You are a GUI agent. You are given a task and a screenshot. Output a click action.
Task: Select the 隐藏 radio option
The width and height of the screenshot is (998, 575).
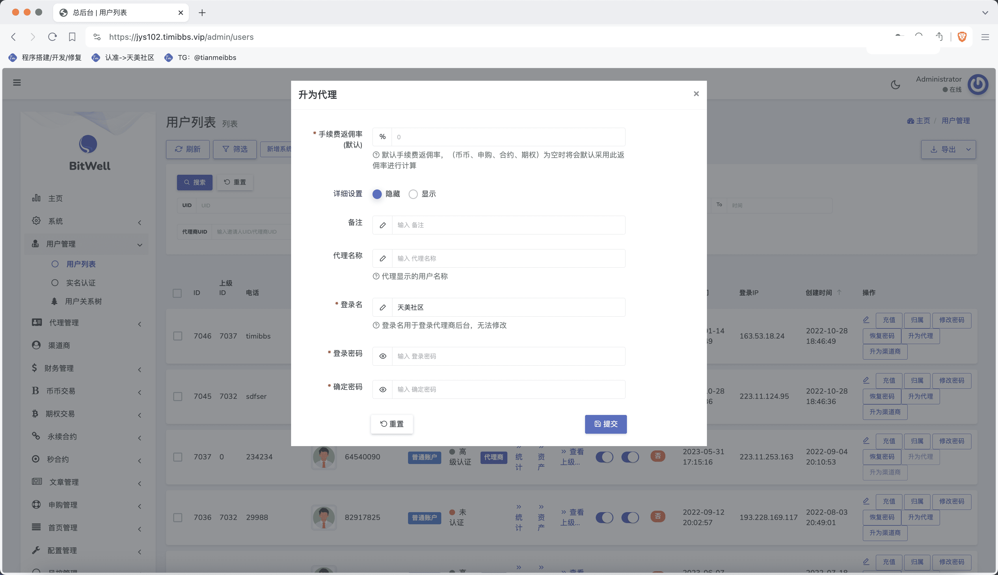[377, 194]
